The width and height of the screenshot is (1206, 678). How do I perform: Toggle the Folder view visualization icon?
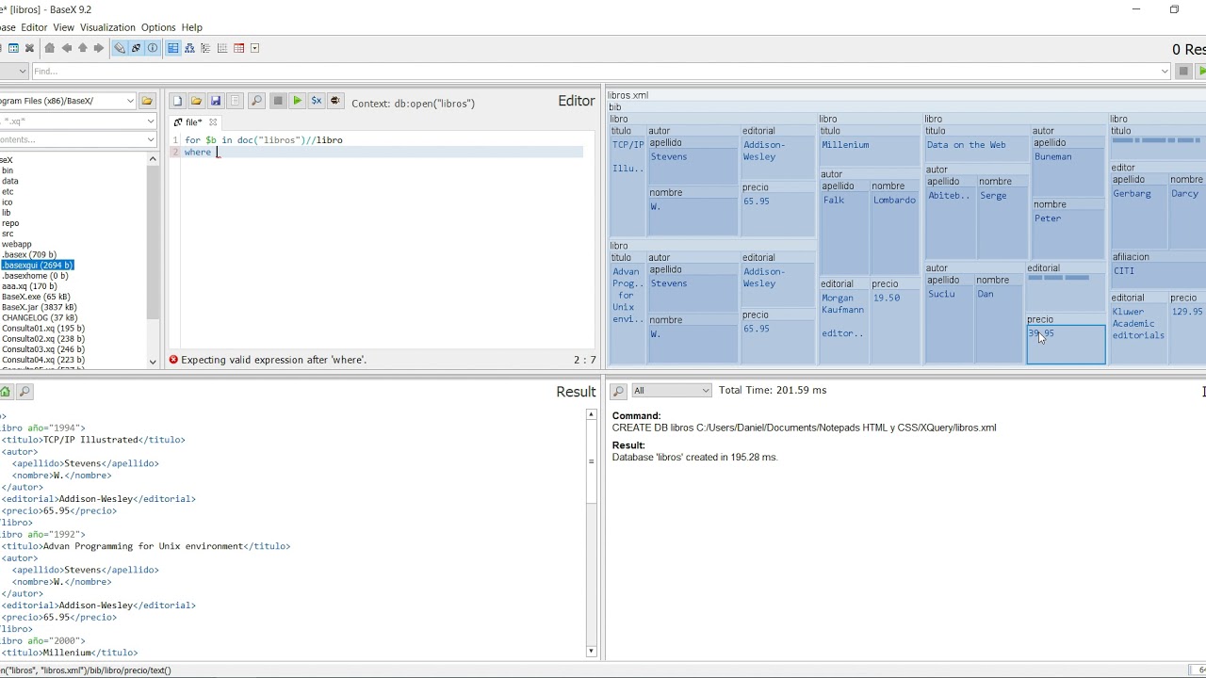(205, 48)
